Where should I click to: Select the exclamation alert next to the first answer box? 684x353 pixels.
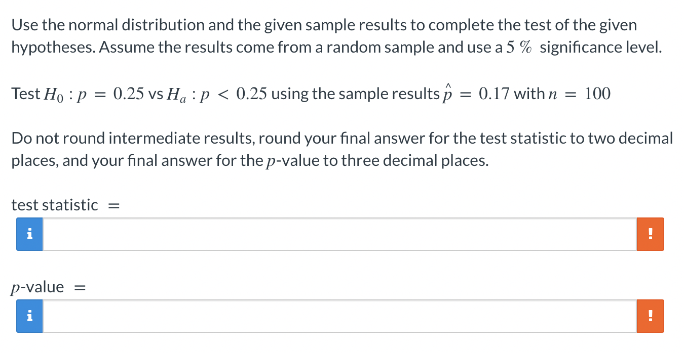click(650, 234)
